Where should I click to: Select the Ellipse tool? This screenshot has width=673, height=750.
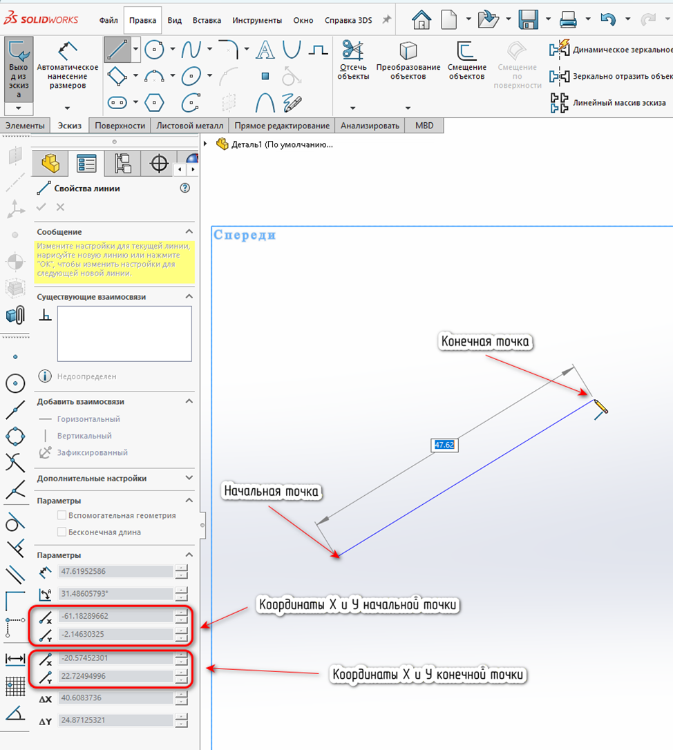[x=191, y=76]
